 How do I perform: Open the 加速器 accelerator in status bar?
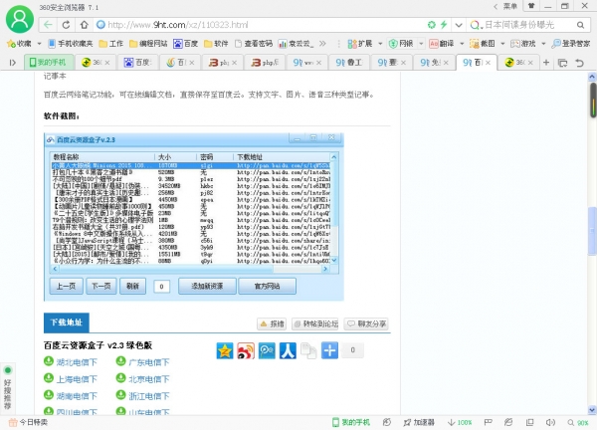tap(419, 422)
